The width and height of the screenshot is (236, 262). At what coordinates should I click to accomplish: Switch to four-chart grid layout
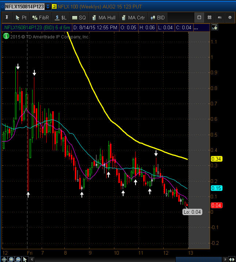click(x=209, y=17)
